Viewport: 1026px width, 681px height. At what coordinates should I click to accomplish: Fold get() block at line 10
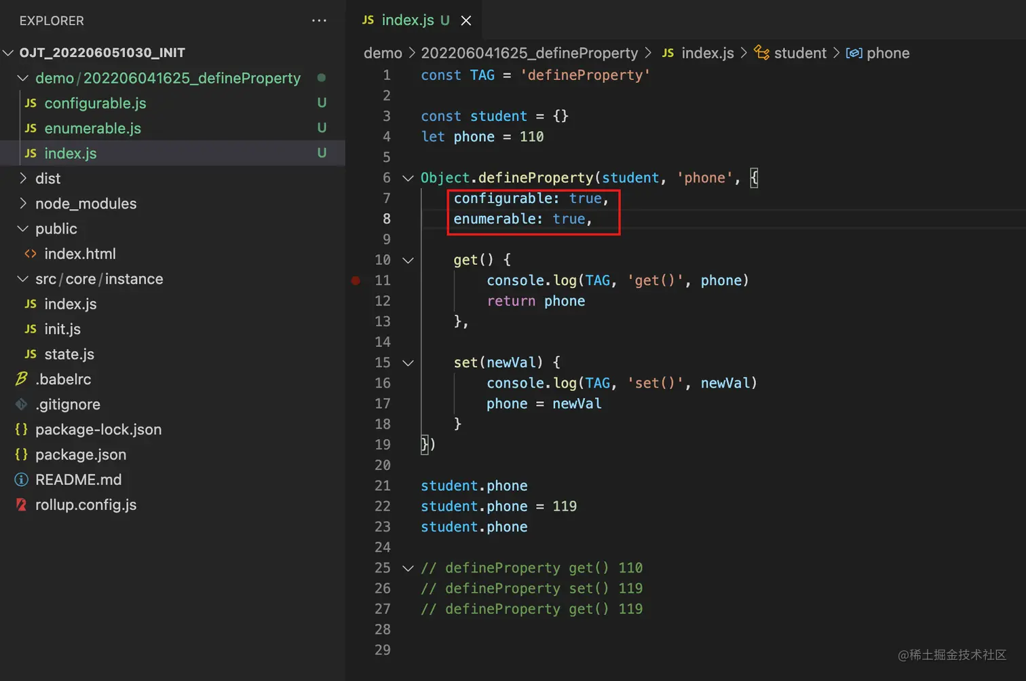(x=408, y=260)
